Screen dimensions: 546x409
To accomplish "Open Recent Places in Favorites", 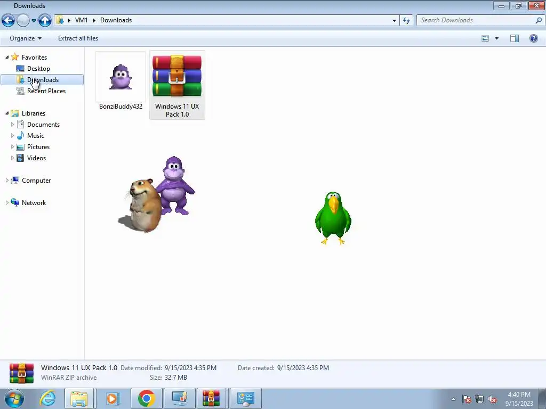I will 46,91.
